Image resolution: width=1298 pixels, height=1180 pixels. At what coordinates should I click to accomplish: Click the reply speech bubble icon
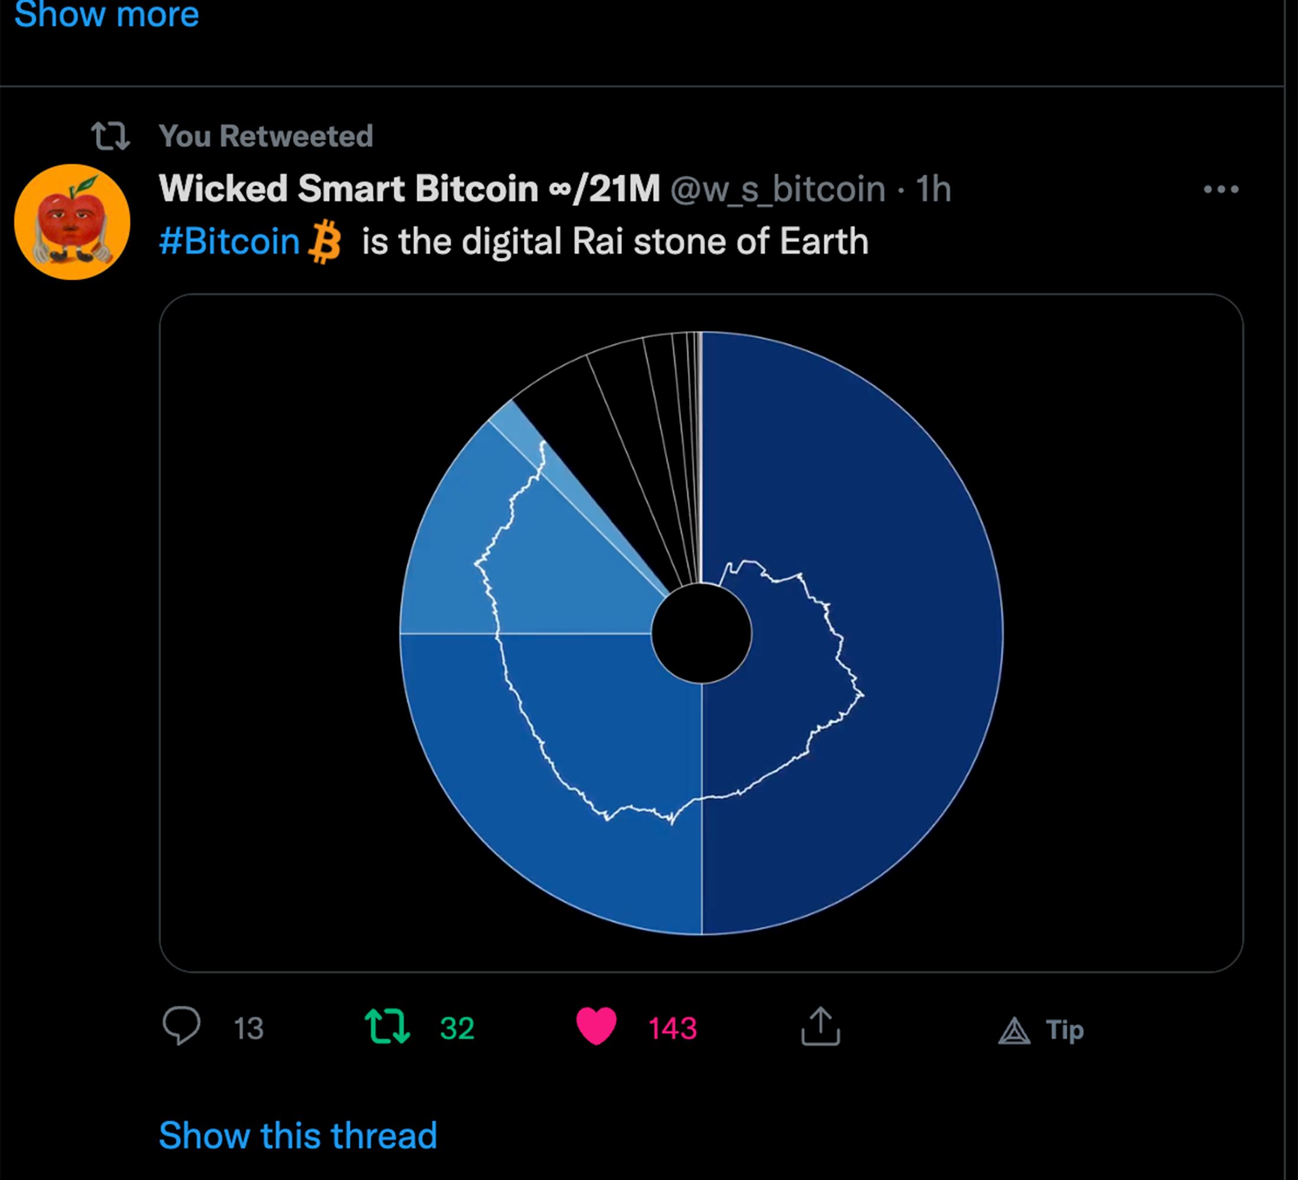coord(182,1025)
